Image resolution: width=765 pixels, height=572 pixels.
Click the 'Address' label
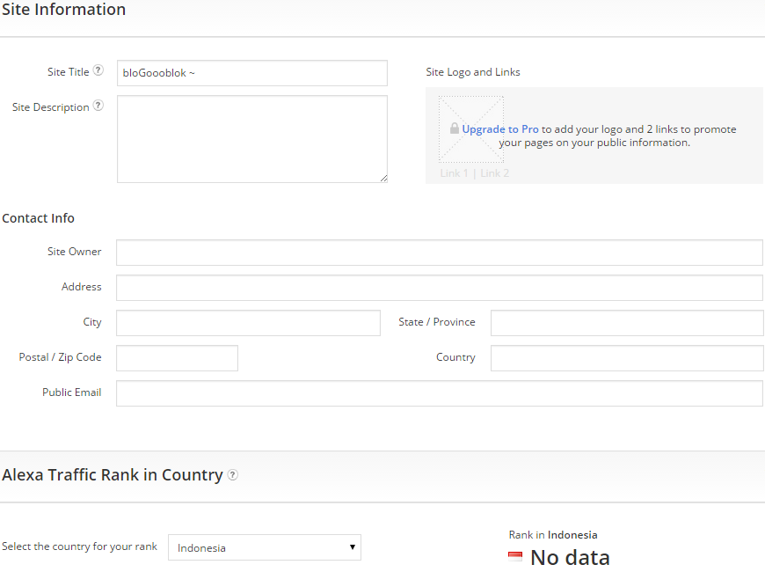82,287
